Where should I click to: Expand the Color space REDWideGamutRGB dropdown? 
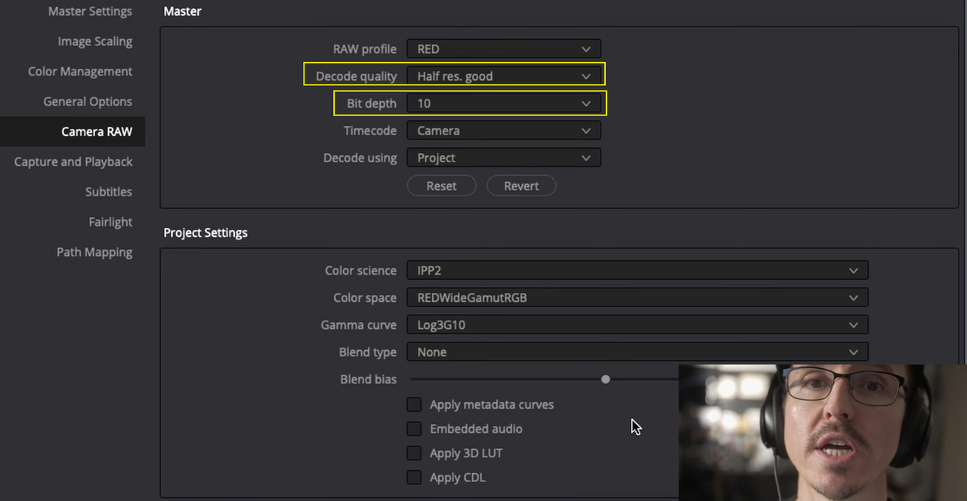tap(638, 297)
